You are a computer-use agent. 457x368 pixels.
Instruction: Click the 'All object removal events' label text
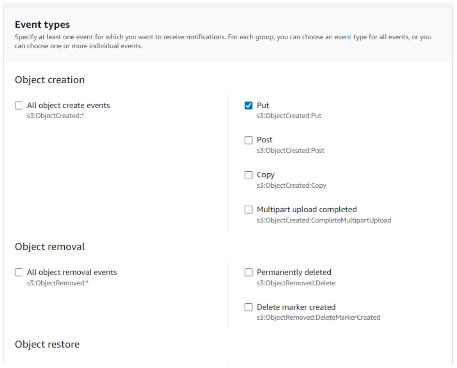click(72, 272)
